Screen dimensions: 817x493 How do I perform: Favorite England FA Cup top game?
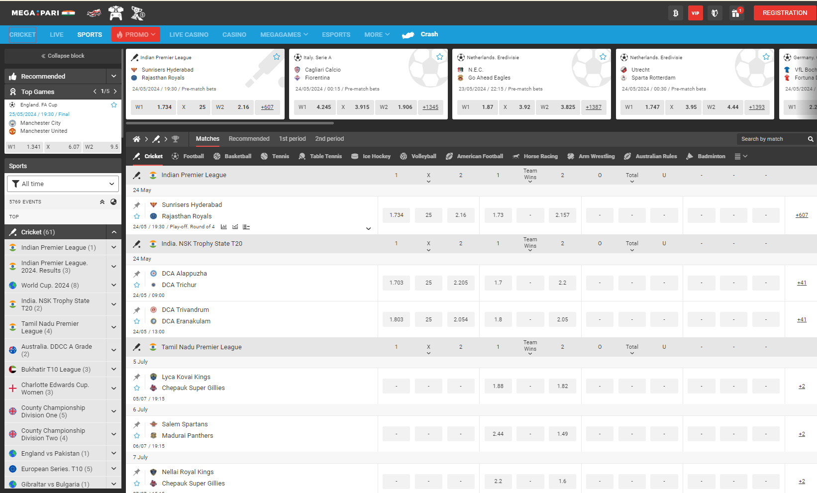coord(114,105)
